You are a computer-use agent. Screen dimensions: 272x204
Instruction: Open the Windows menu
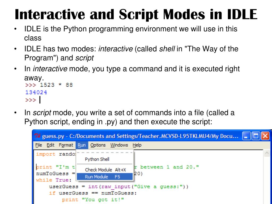119,145
